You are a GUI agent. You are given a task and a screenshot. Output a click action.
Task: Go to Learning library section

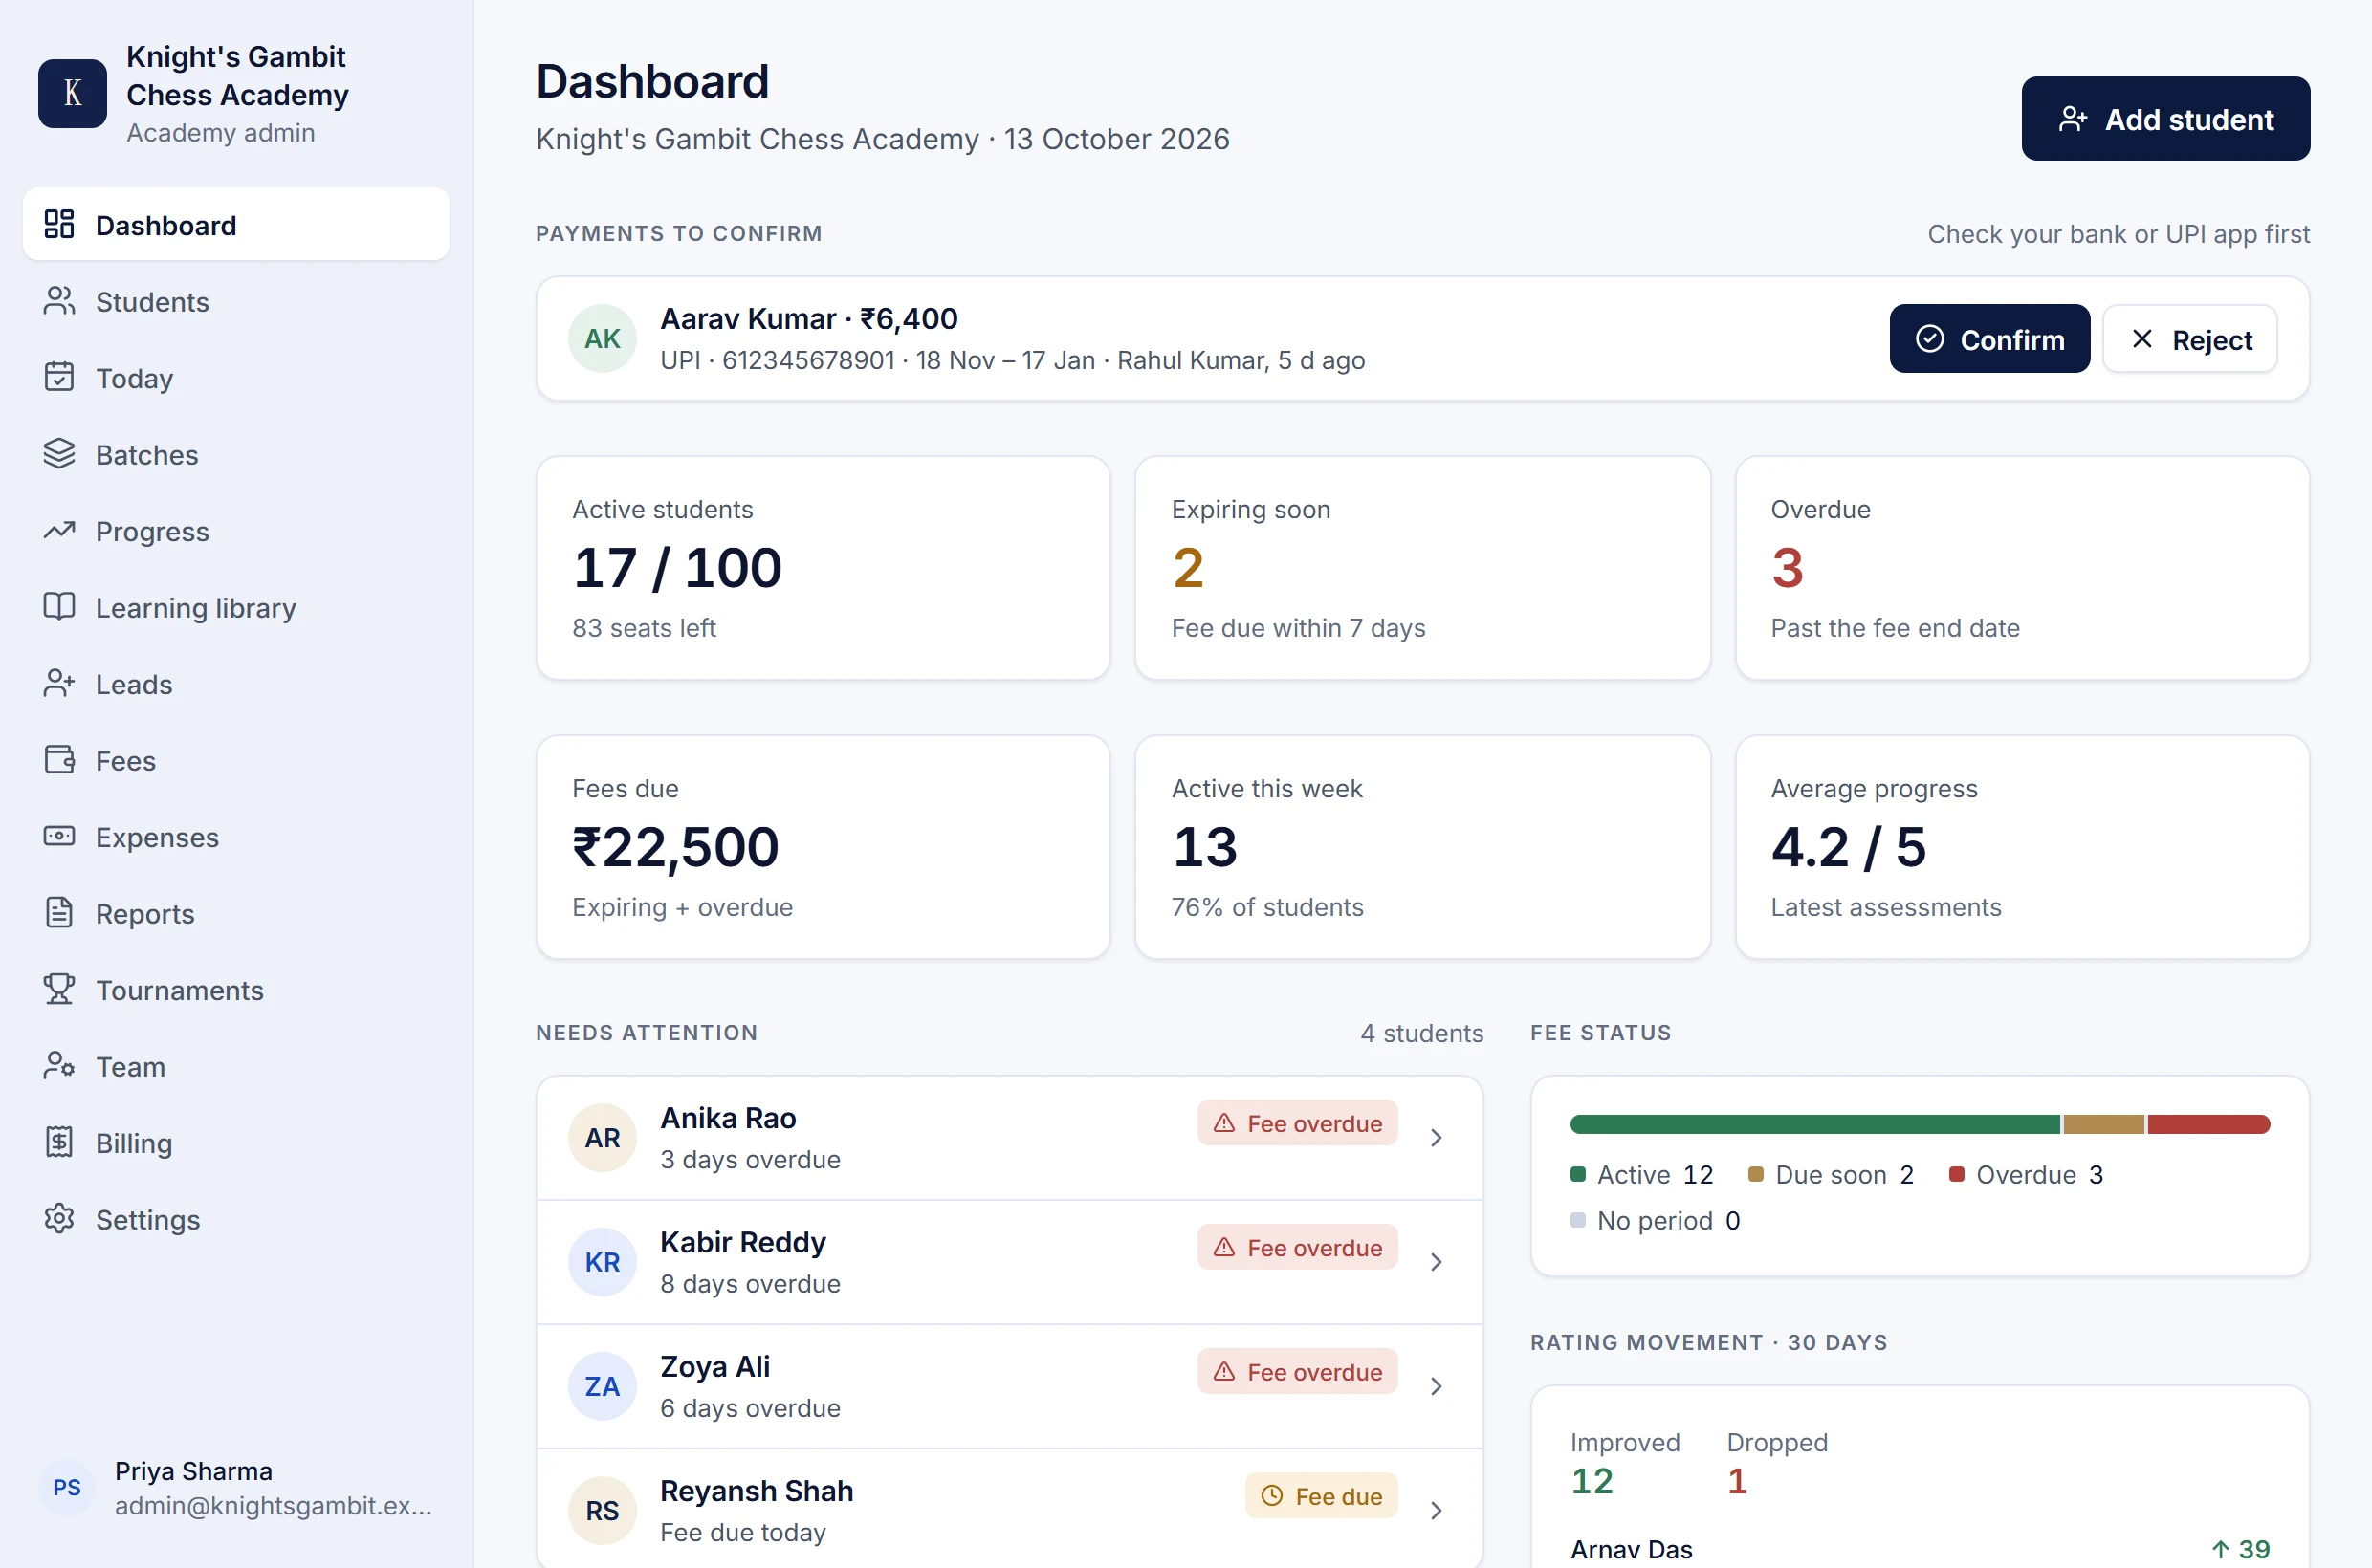[236, 607]
